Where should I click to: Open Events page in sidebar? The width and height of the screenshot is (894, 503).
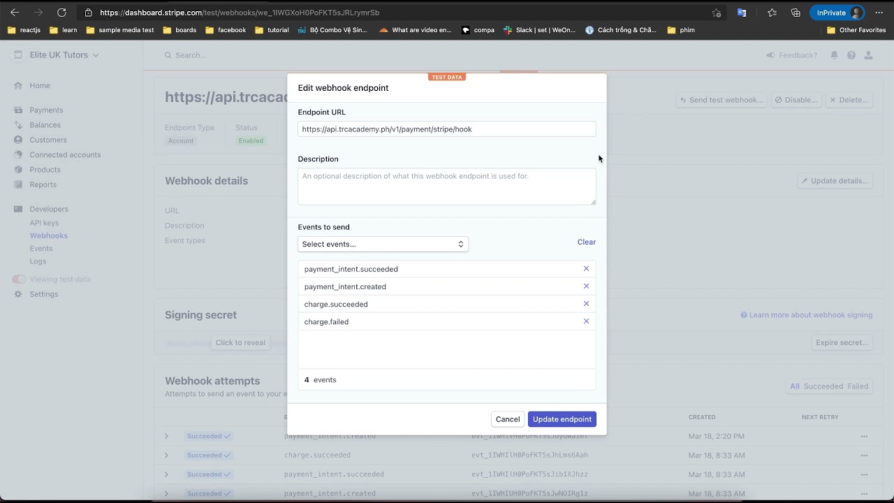click(41, 248)
